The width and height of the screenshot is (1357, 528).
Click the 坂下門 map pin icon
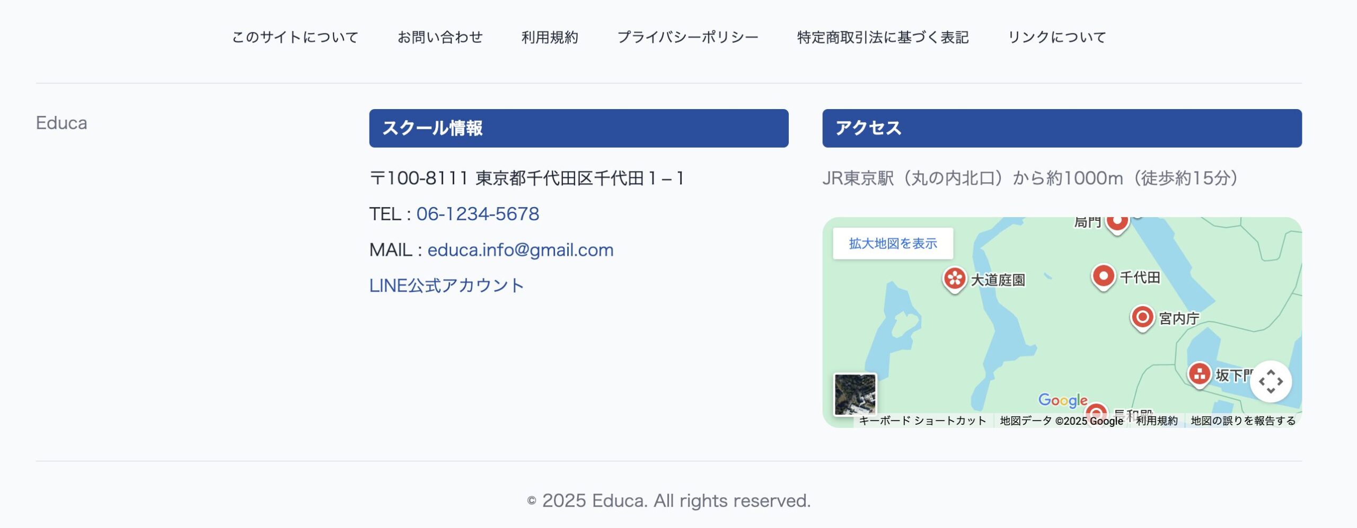1199,374
